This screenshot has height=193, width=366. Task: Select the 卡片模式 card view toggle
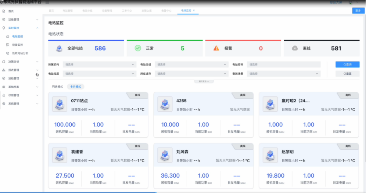(76, 87)
